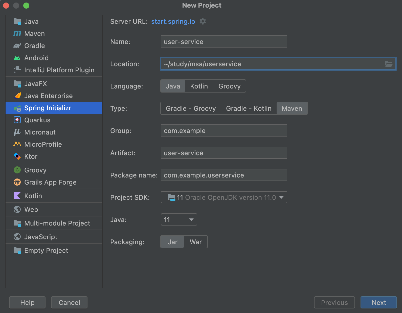Viewport: 402px width, 313px height.
Task: Select Kotlin as the language
Action: [199, 86]
